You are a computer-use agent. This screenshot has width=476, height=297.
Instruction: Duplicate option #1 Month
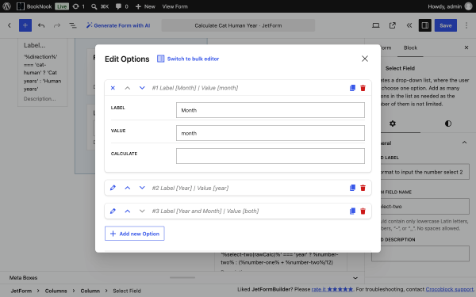(x=352, y=88)
